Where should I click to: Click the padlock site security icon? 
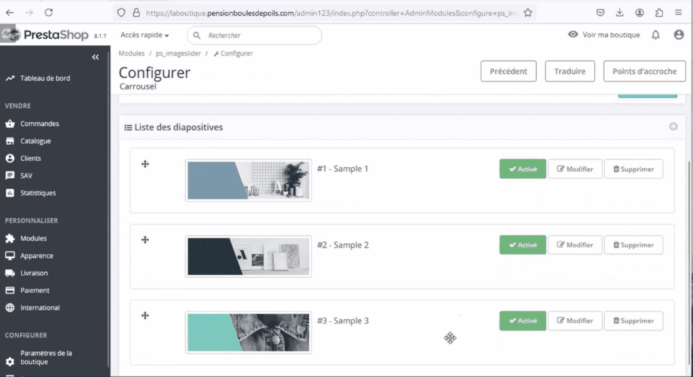136,13
